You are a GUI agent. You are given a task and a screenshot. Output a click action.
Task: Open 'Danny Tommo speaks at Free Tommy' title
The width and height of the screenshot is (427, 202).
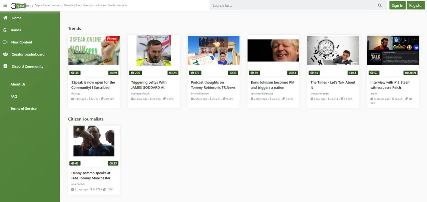point(91,175)
